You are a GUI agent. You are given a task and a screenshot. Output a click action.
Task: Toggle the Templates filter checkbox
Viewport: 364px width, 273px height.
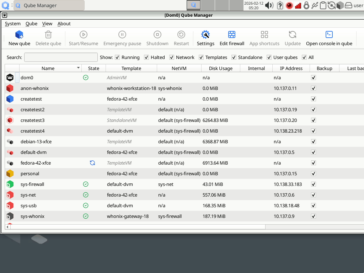pos(201,57)
